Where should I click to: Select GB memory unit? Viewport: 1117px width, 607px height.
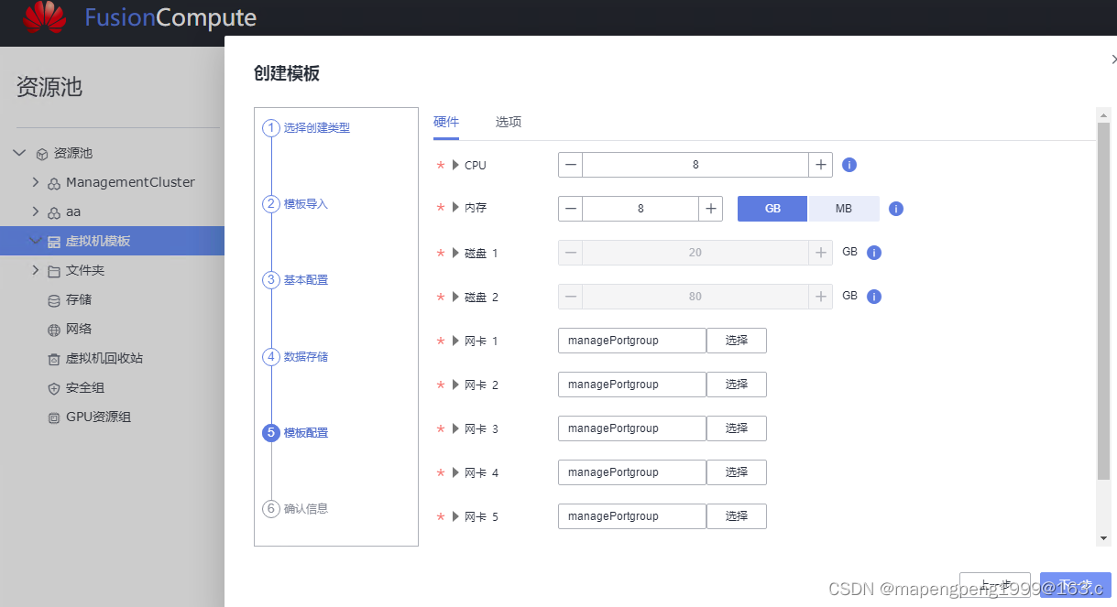click(x=772, y=209)
